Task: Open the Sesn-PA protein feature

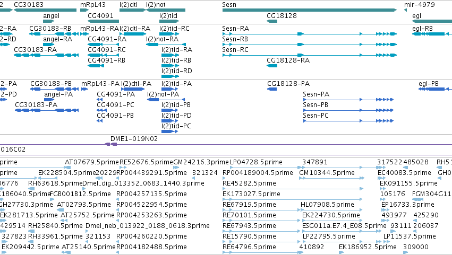Action: coord(316,94)
